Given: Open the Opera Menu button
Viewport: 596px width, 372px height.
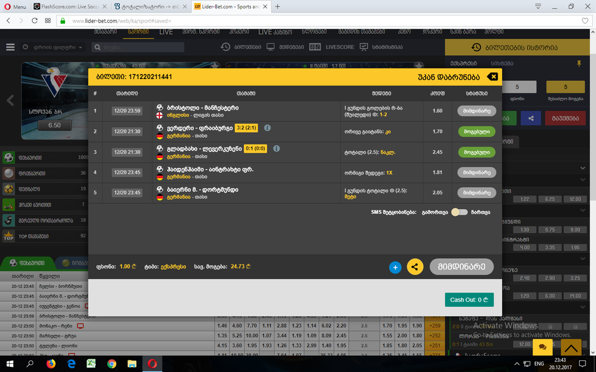Looking at the screenshot, I should (15, 6).
